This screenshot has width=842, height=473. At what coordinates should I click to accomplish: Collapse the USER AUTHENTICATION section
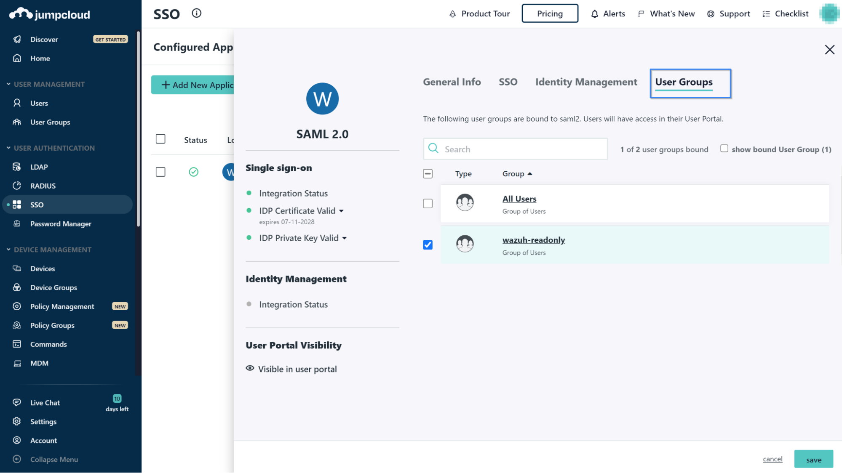point(8,148)
